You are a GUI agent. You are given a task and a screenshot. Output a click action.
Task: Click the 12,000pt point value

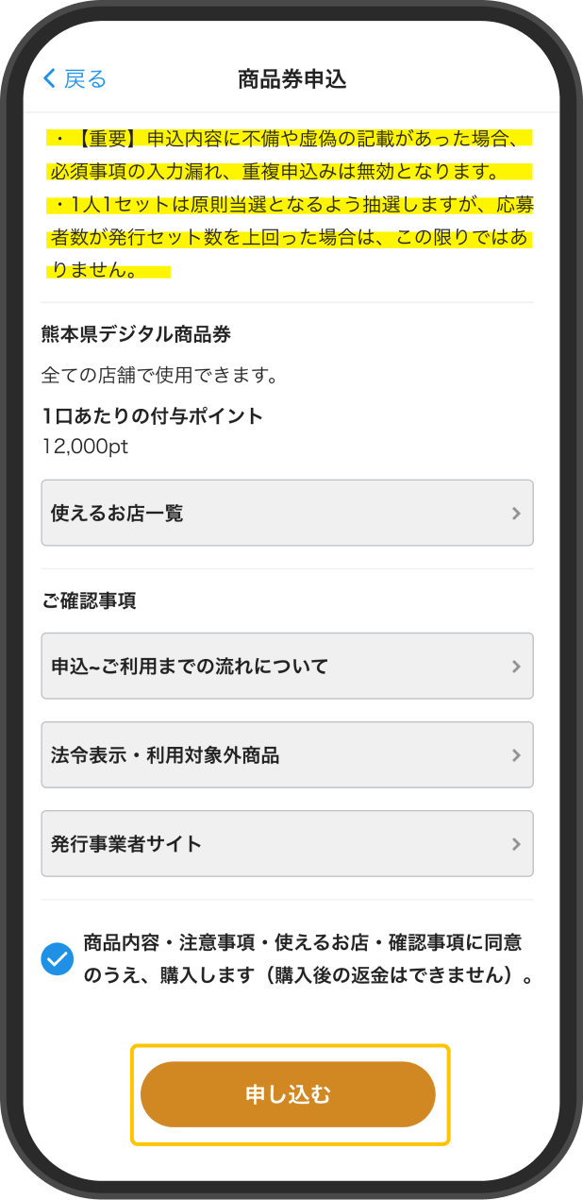tap(85, 447)
